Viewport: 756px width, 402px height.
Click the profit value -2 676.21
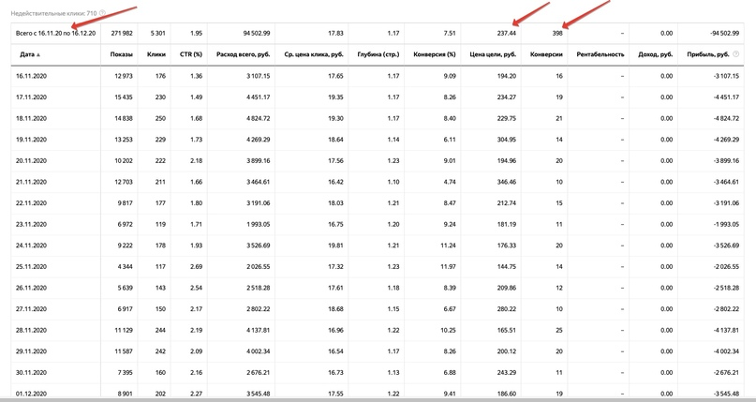[x=726, y=373]
